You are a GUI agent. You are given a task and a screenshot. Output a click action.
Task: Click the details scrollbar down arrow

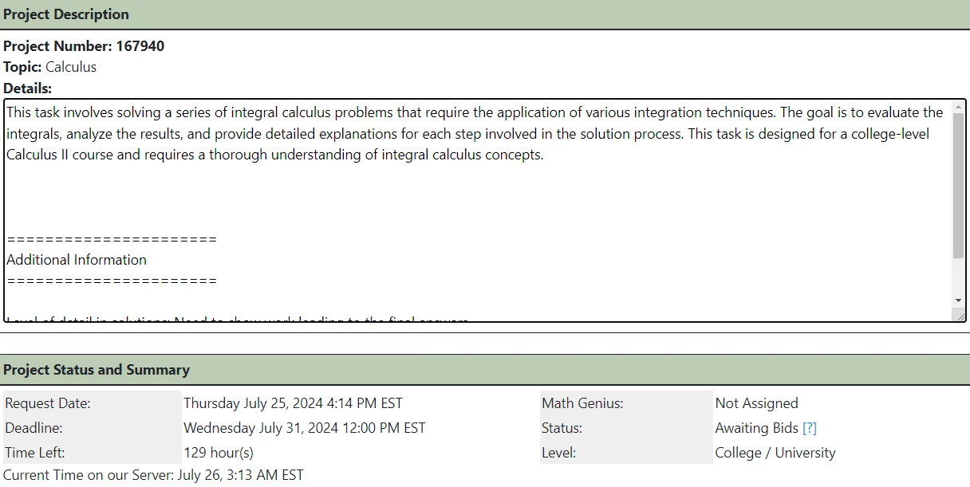(x=958, y=300)
